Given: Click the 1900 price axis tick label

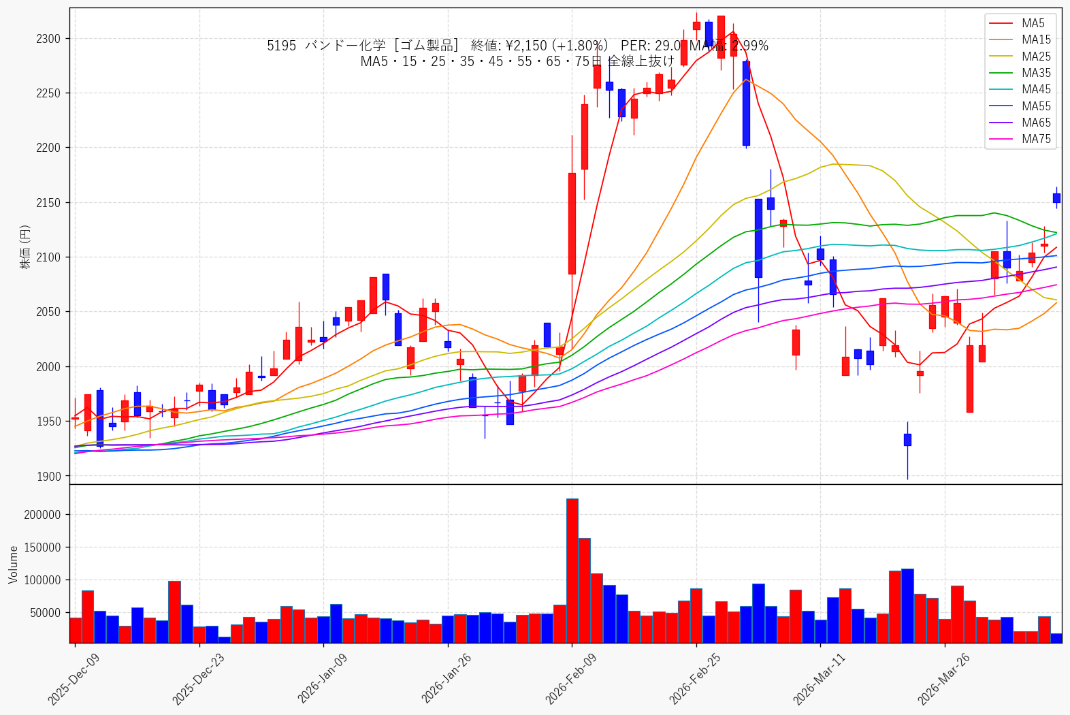Looking at the screenshot, I should point(48,477).
